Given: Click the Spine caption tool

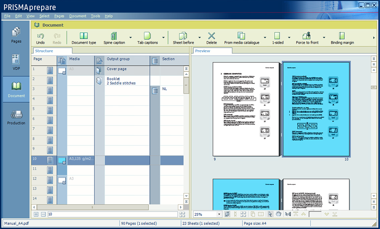Looking at the screenshot, I should pyautogui.click(x=114, y=38).
